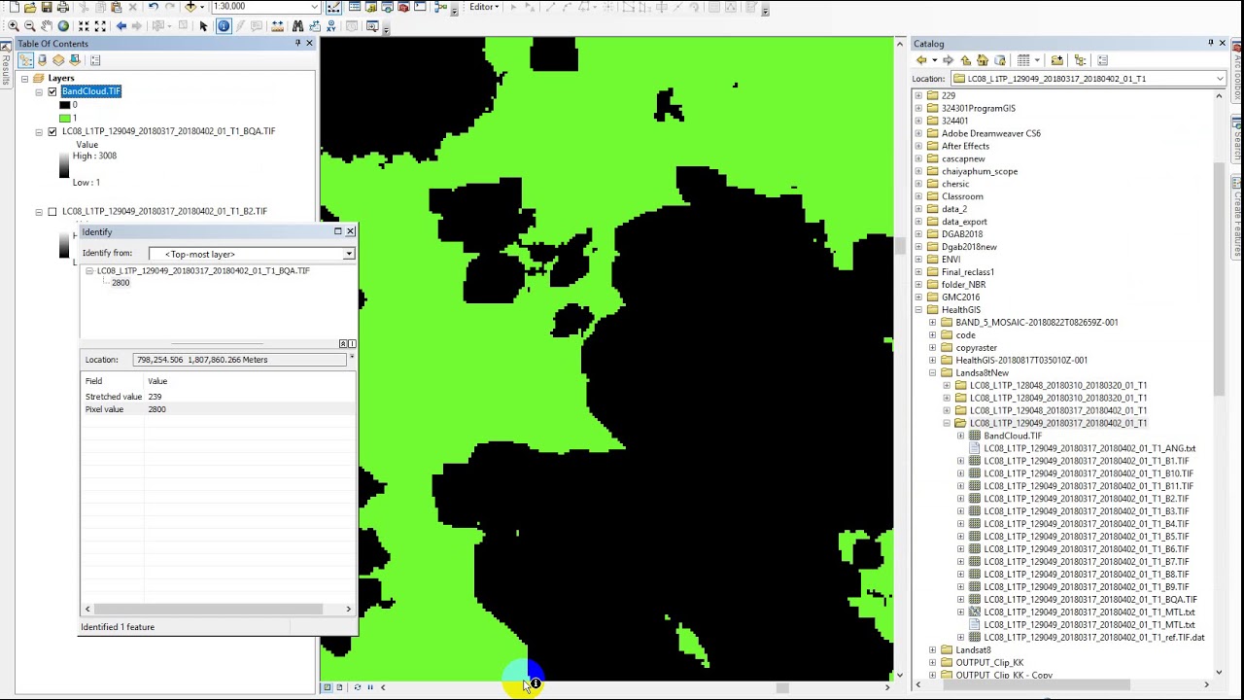Go to Home folder in Catalog

983,60
